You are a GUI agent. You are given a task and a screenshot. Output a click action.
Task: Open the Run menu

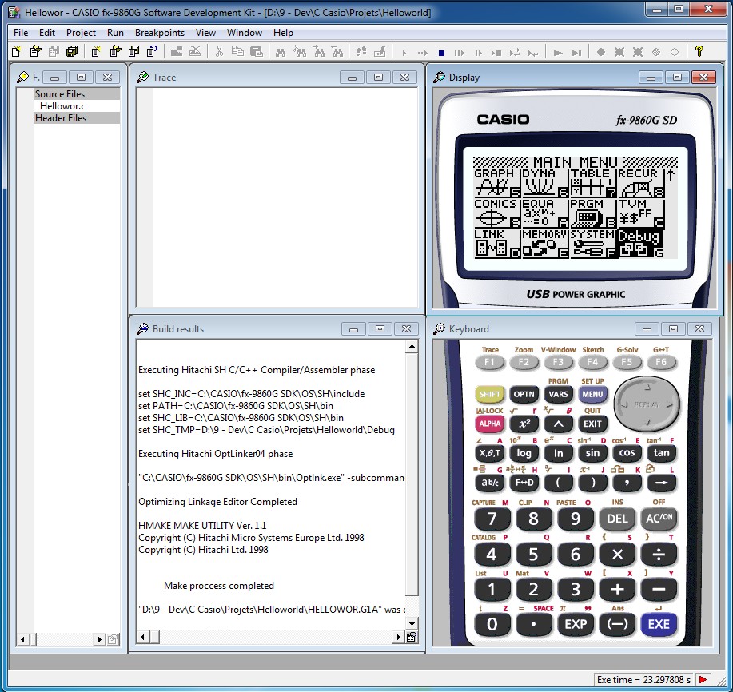click(x=115, y=33)
